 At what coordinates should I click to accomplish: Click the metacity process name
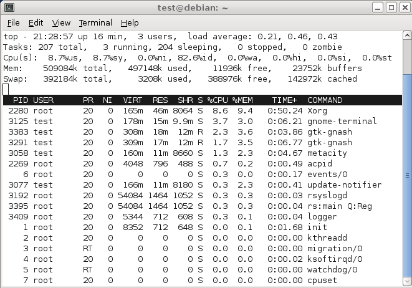(327, 153)
